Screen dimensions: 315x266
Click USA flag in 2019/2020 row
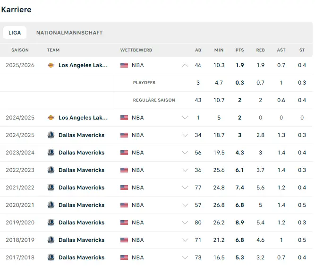click(124, 223)
